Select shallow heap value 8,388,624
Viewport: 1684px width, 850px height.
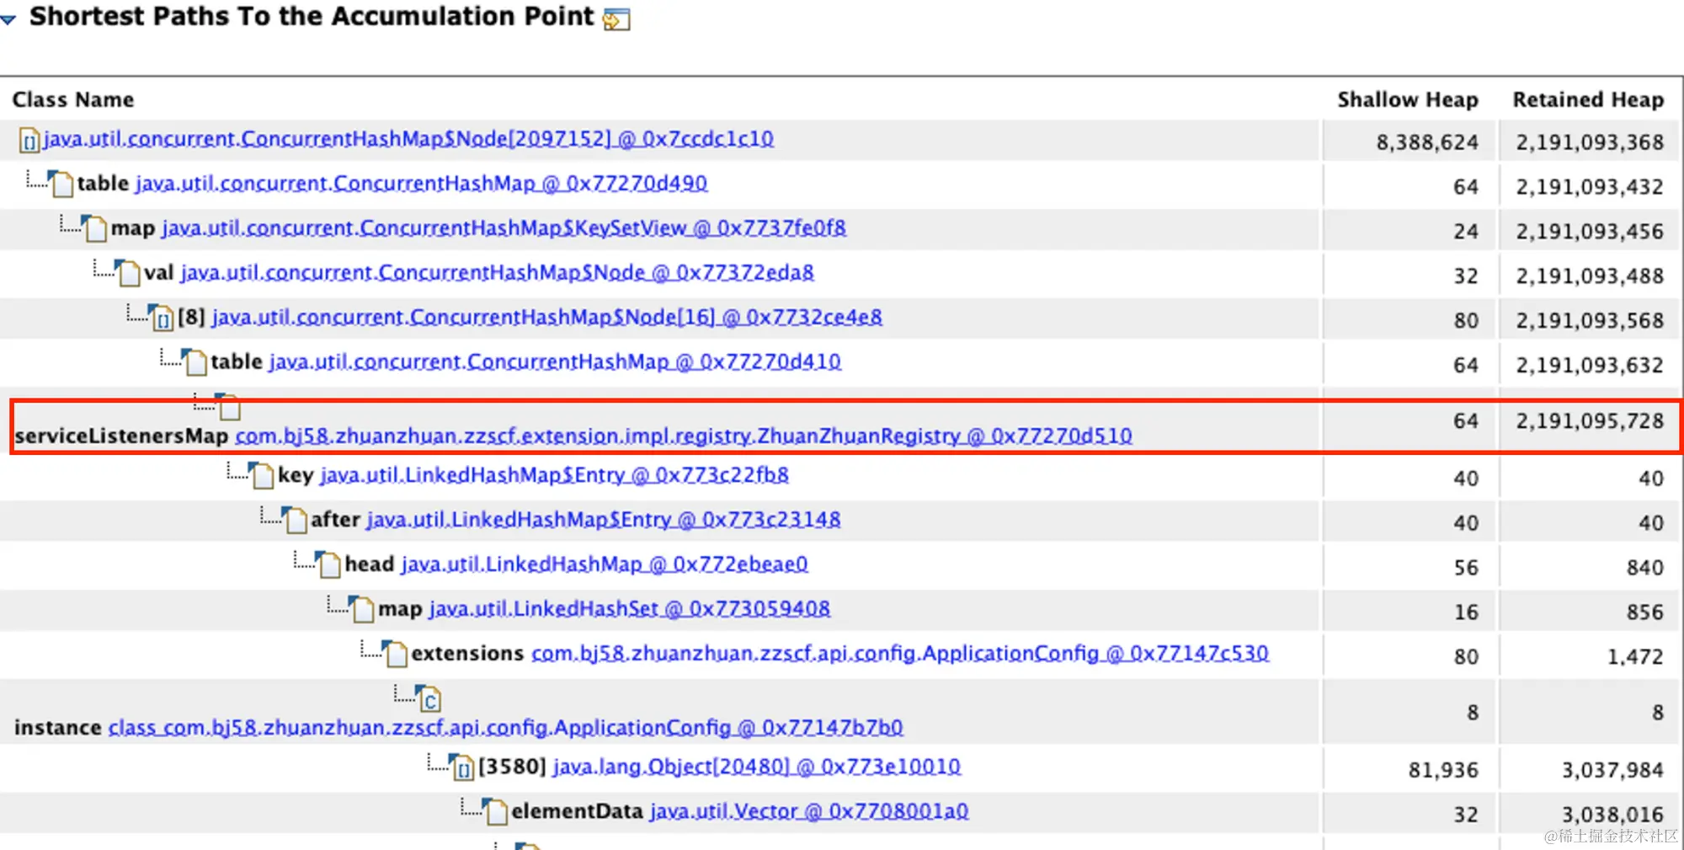coord(1427,142)
